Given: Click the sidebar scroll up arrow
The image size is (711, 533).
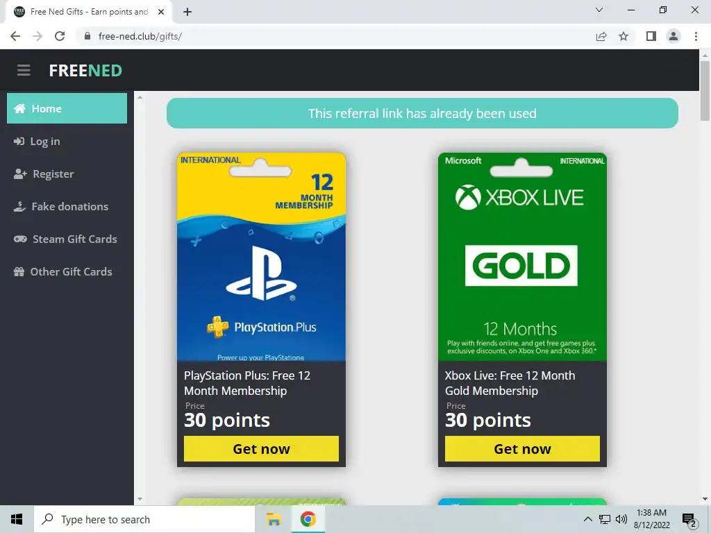Looking at the screenshot, I should pos(140,97).
